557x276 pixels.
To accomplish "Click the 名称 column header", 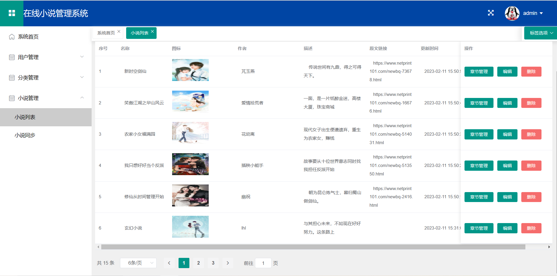I will [125, 49].
